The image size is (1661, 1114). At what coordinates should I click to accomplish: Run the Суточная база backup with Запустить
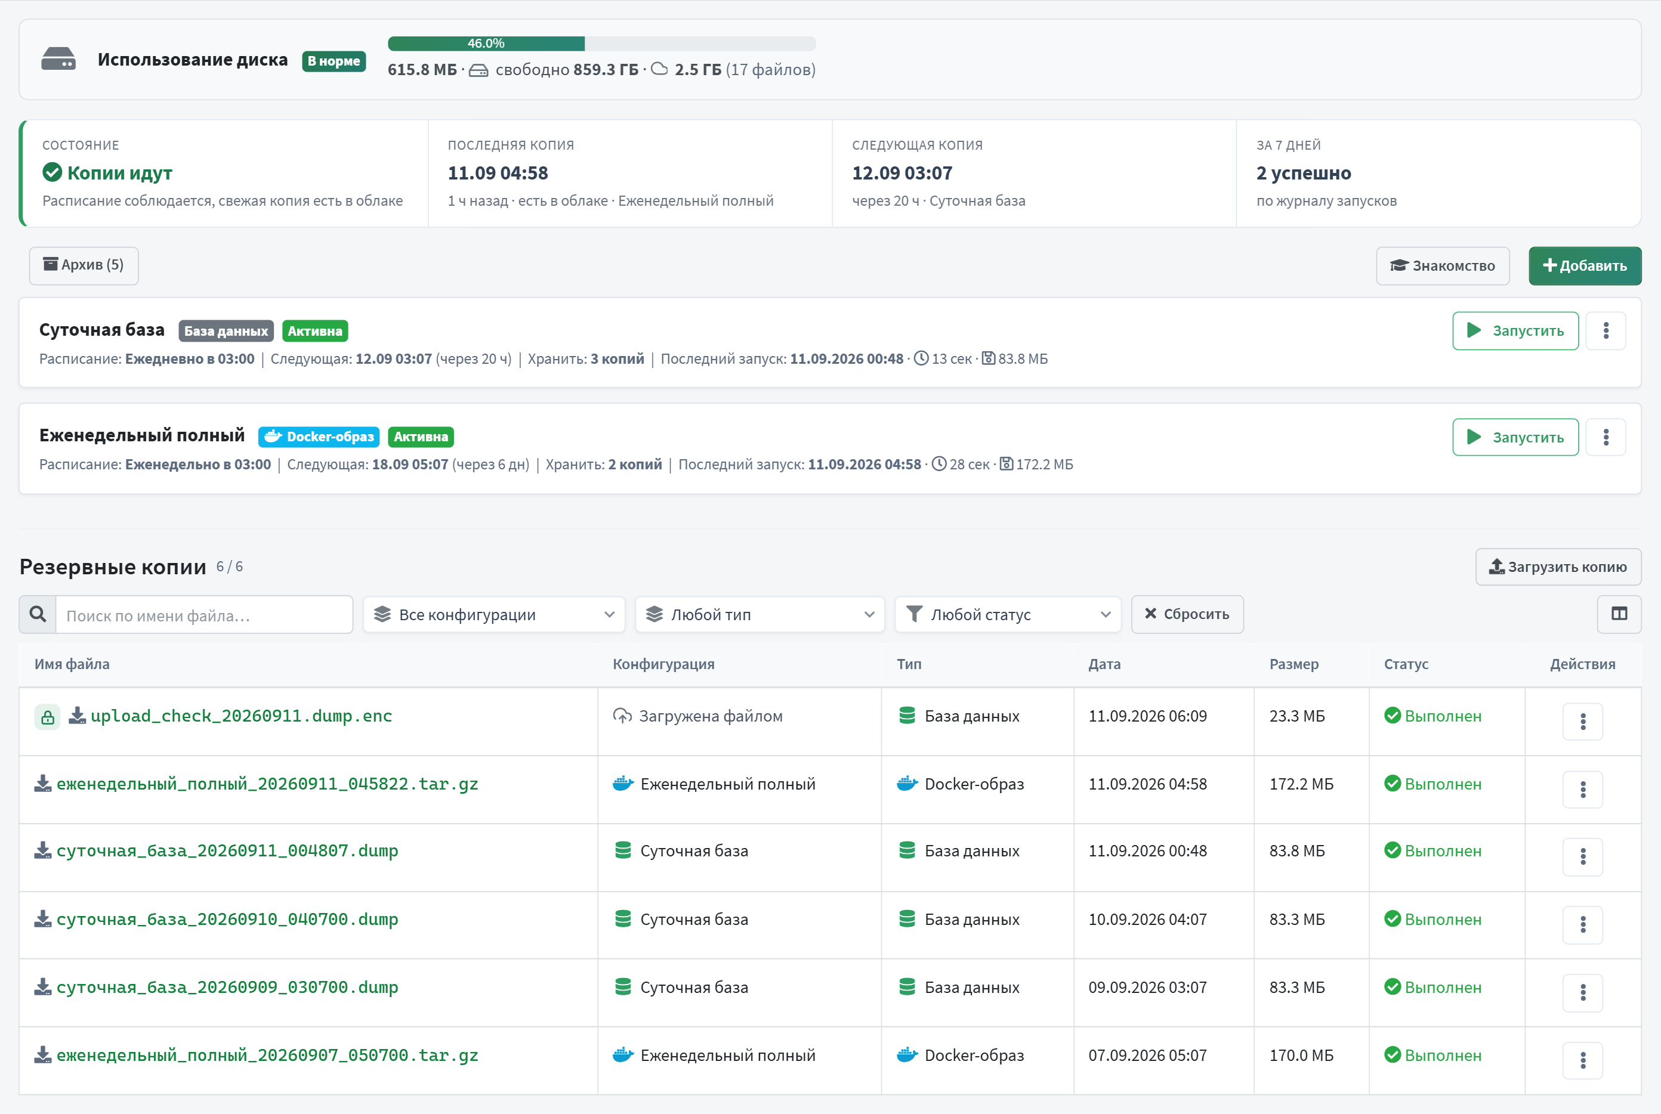click(x=1515, y=331)
